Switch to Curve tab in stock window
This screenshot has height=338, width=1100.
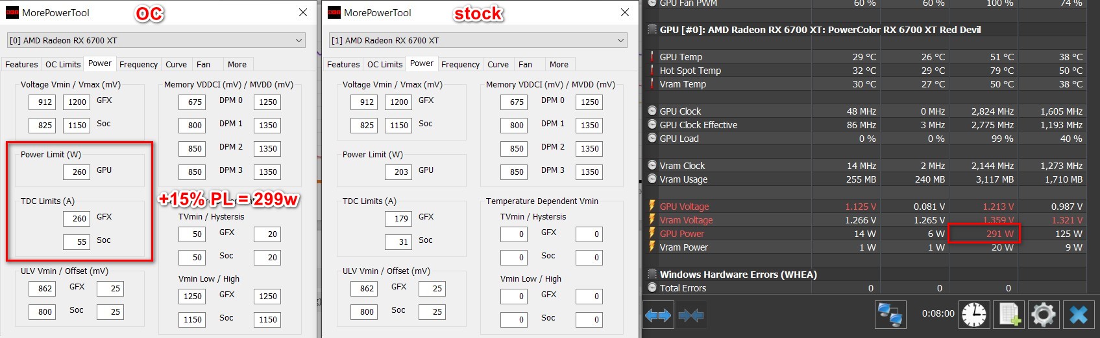coord(498,64)
